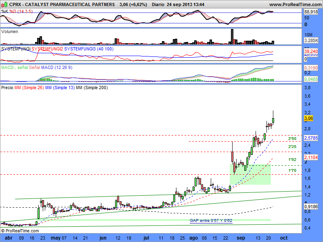Click the 24 sep 2013 13:44 timestamp
This screenshot has width=323, height=242.
185,4
